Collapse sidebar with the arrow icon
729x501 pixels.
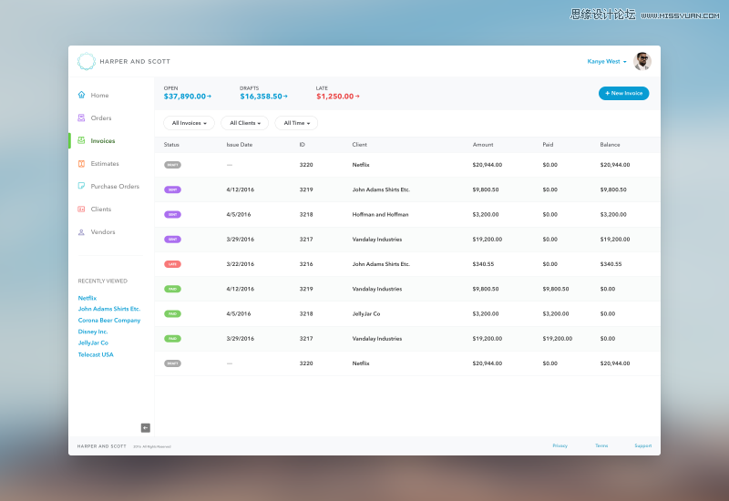click(145, 427)
